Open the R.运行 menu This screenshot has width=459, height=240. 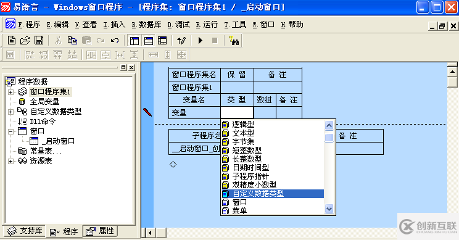coord(207,25)
